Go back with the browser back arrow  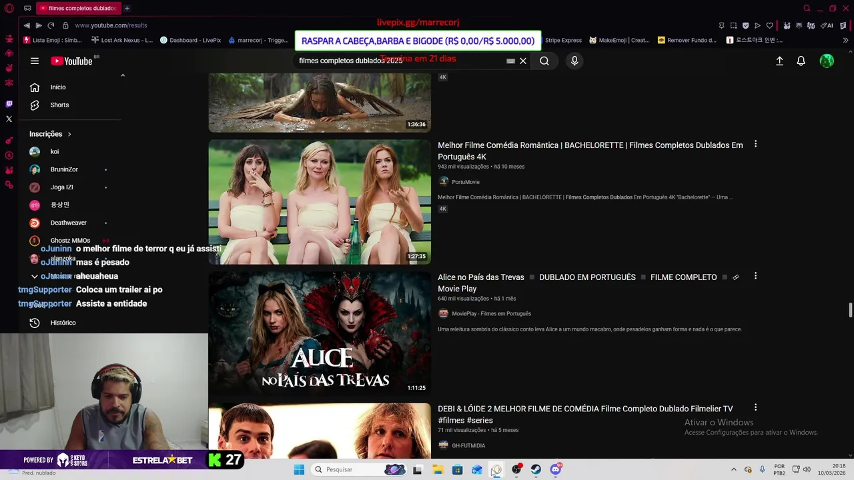click(27, 25)
